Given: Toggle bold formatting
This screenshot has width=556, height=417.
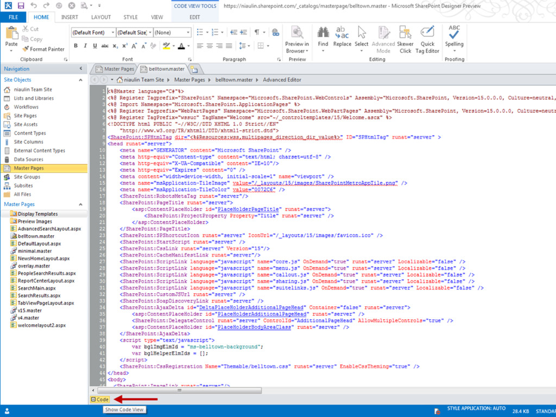Looking at the screenshot, I should coord(75,46).
